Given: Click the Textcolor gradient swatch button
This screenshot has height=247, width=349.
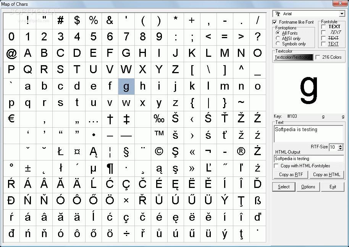Looking at the screenshot, I should 293,57.
